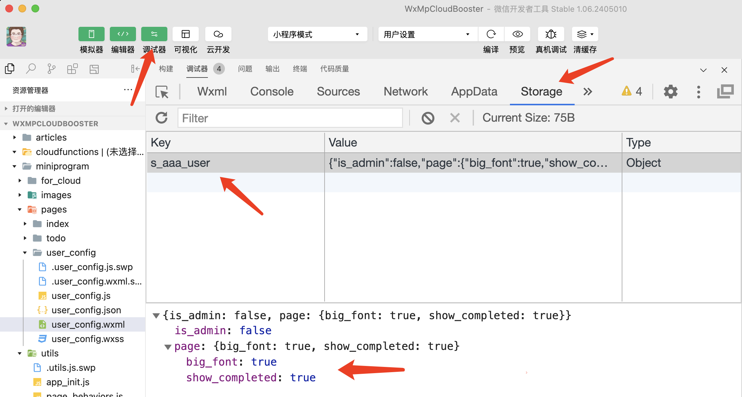Switch to the AppData tab
The image size is (742, 397).
pos(474,92)
